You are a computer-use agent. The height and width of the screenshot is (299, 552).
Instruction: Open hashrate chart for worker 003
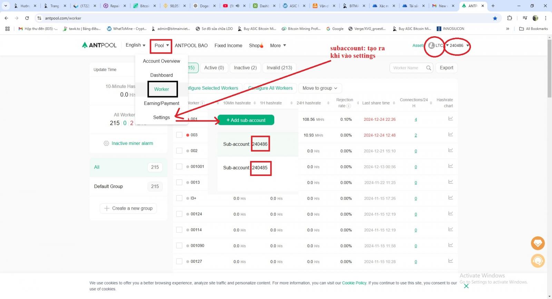click(451, 134)
